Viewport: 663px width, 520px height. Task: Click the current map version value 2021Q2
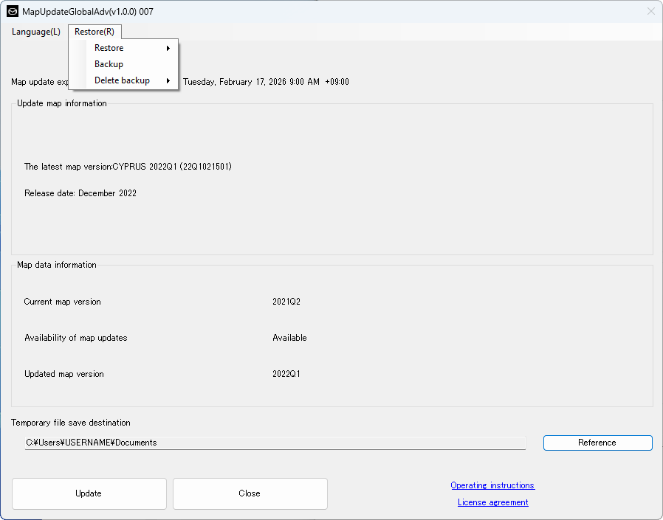(x=286, y=302)
